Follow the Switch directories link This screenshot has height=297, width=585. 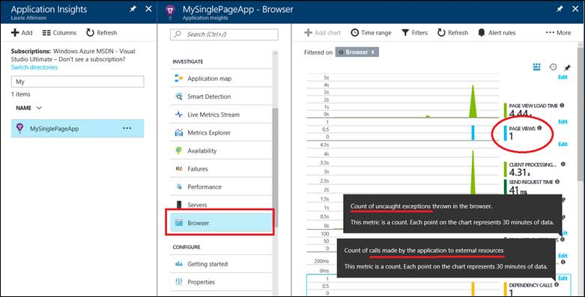pyautogui.click(x=34, y=67)
